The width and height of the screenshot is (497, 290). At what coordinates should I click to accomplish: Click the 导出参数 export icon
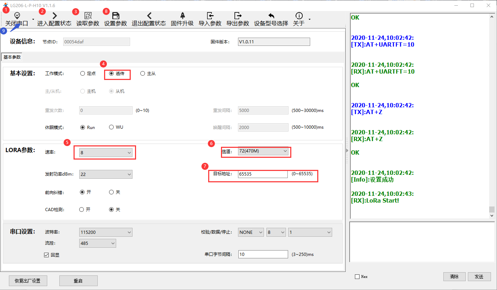click(x=238, y=16)
